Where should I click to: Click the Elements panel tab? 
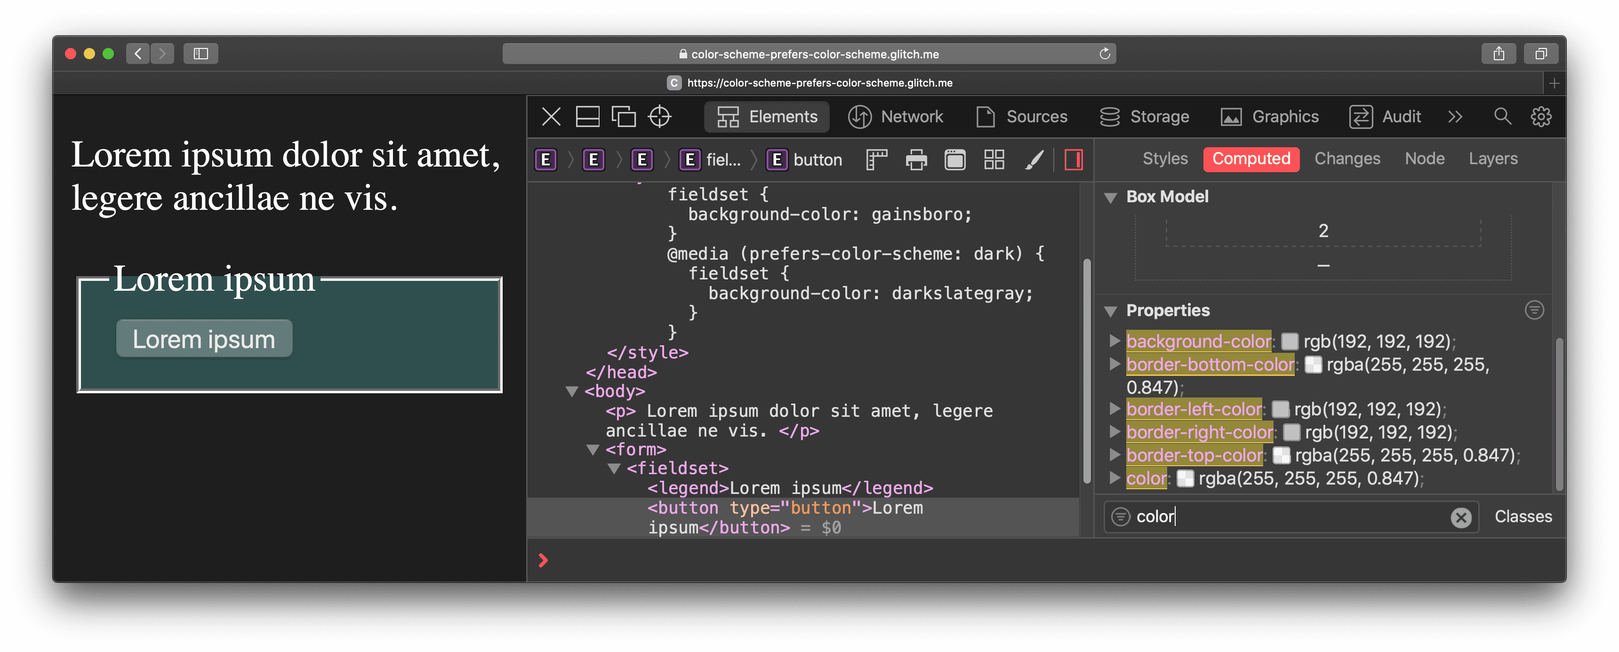(768, 117)
